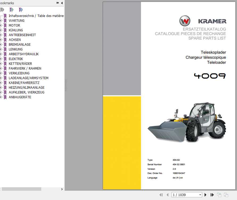Click bookmark icon beside ELEKTRIK
This screenshot has width=237, height=200.
5,59
